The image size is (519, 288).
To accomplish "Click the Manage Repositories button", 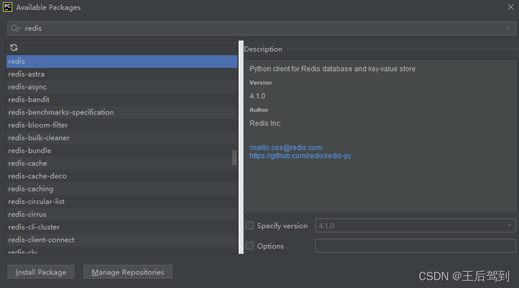I will [128, 272].
